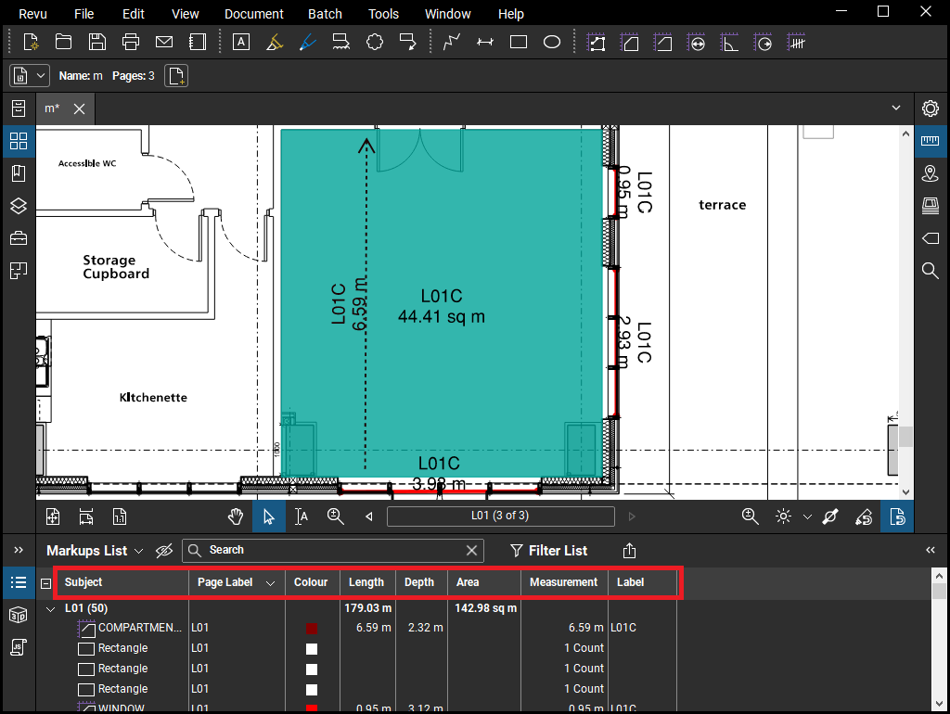Screen dimensions: 950x714
Task: Select the Angle measurement tool
Action: [x=729, y=43]
